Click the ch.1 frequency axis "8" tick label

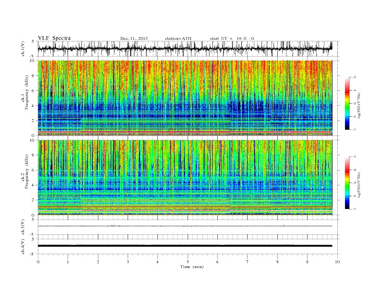pos(34,76)
